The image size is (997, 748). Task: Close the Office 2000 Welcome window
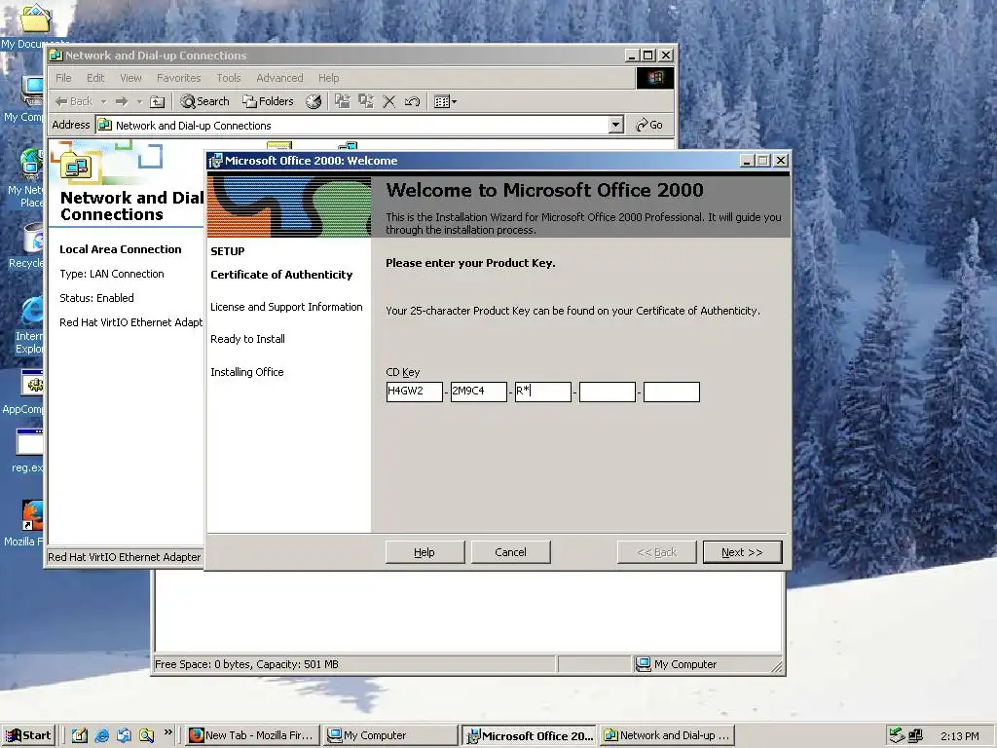pos(781,161)
